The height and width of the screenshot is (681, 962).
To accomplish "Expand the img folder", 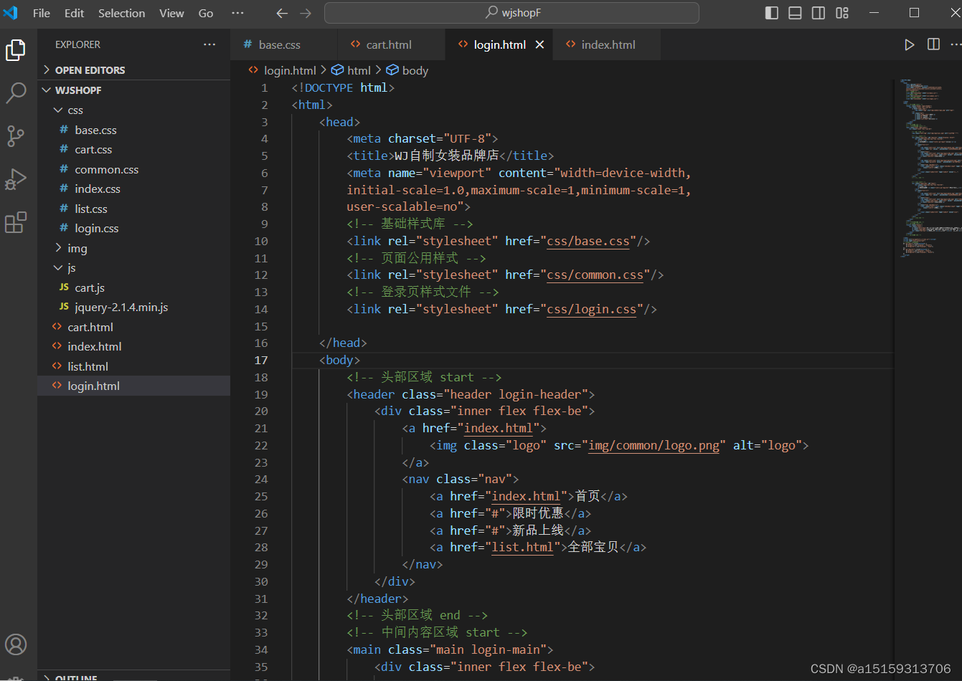I will pyautogui.click(x=133, y=248).
